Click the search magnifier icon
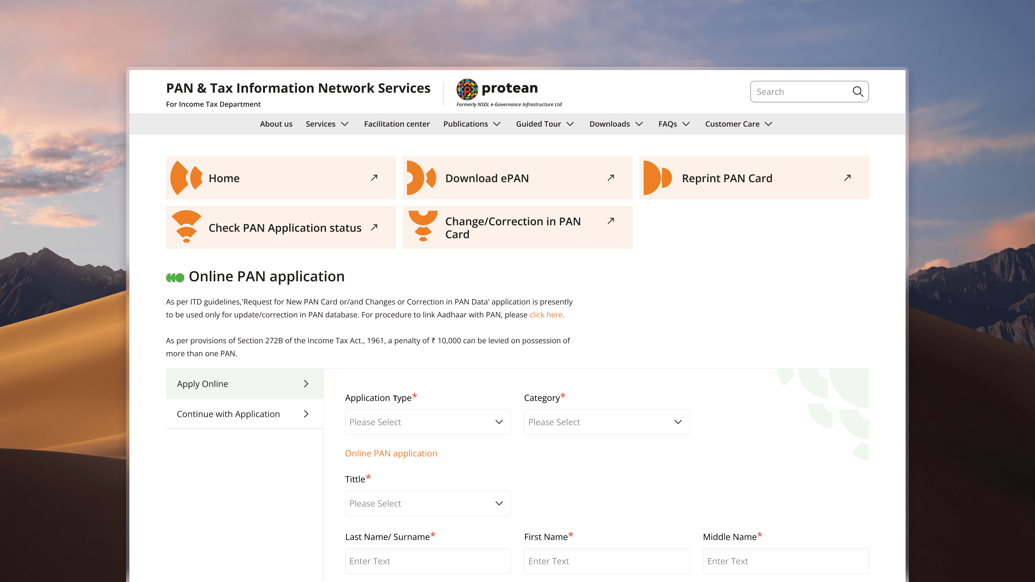1035x582 pixels. pos(857,92)
